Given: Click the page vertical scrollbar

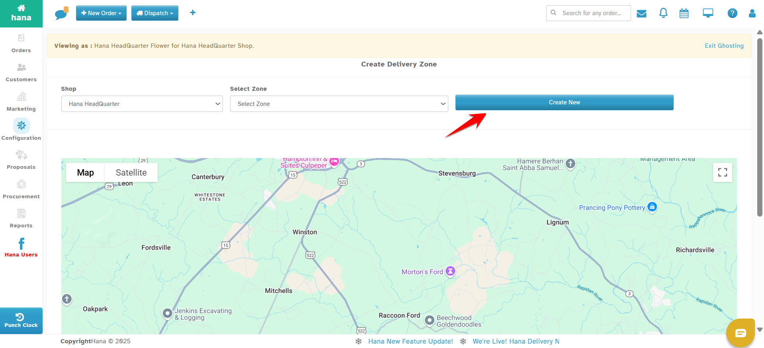Looking at the screenshot, I should pyautogui.click(x=760, y=127).
